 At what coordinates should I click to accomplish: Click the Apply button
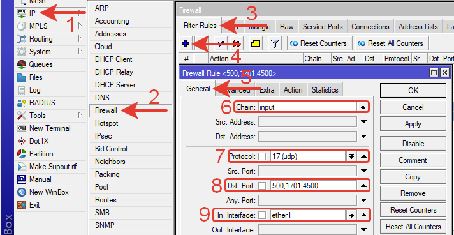[413, 124]
